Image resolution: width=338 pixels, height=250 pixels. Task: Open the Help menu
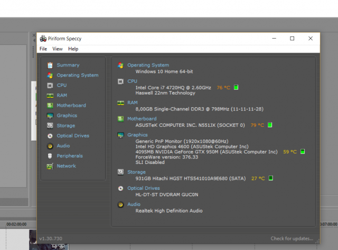(73, 49)
